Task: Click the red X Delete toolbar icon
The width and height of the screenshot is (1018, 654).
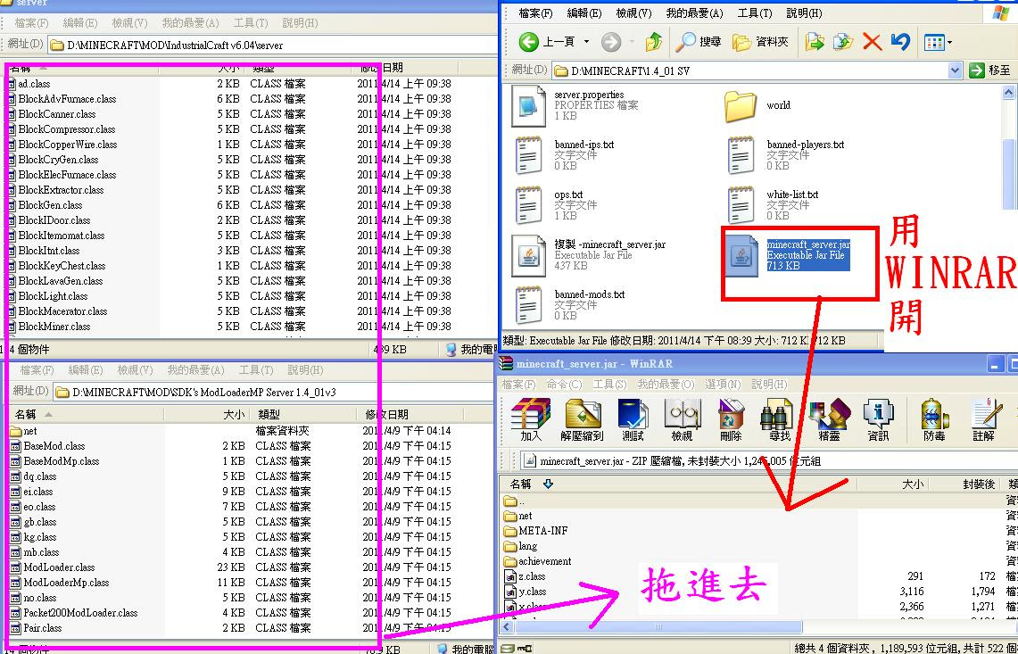Action: [x=872, y=42]
